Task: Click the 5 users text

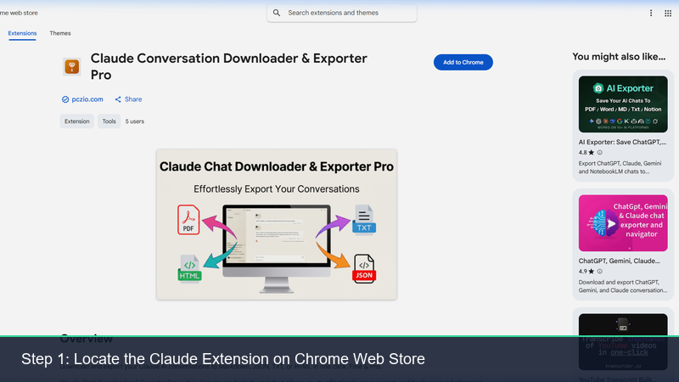Action: pyautogui.click(x=135, y=121)
